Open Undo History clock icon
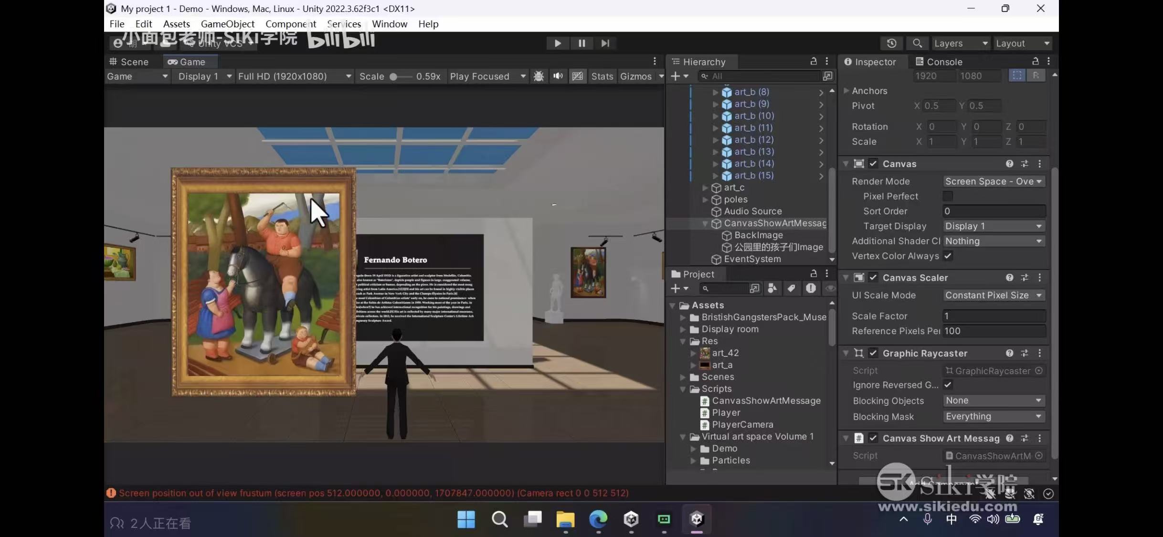This screenshot has width=1163, height=537. 891,43
